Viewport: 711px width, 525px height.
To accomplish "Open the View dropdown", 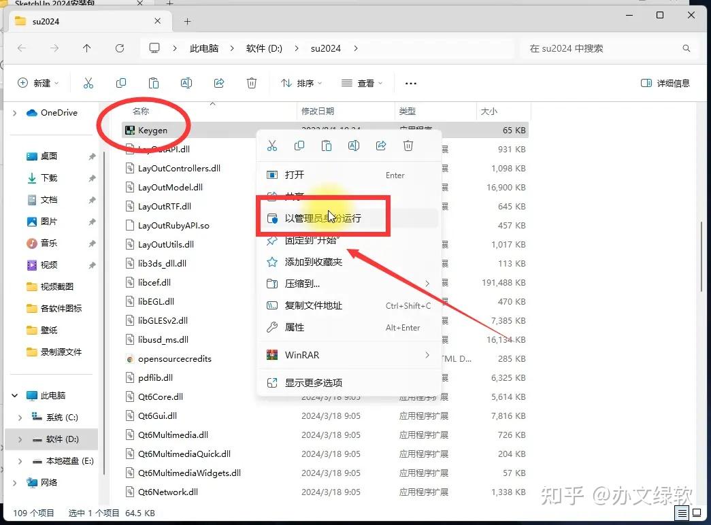I will 362,83.
